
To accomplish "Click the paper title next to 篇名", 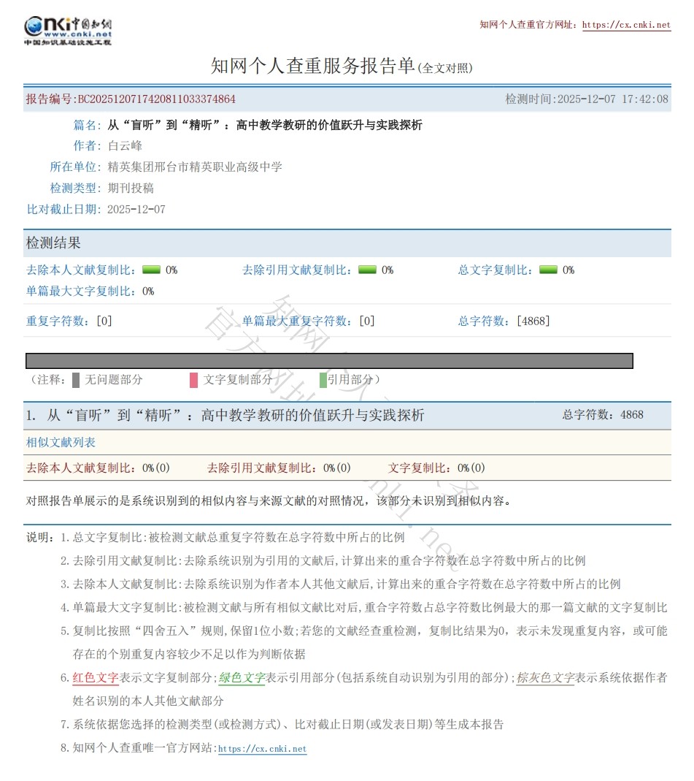I will pos(264,125).
